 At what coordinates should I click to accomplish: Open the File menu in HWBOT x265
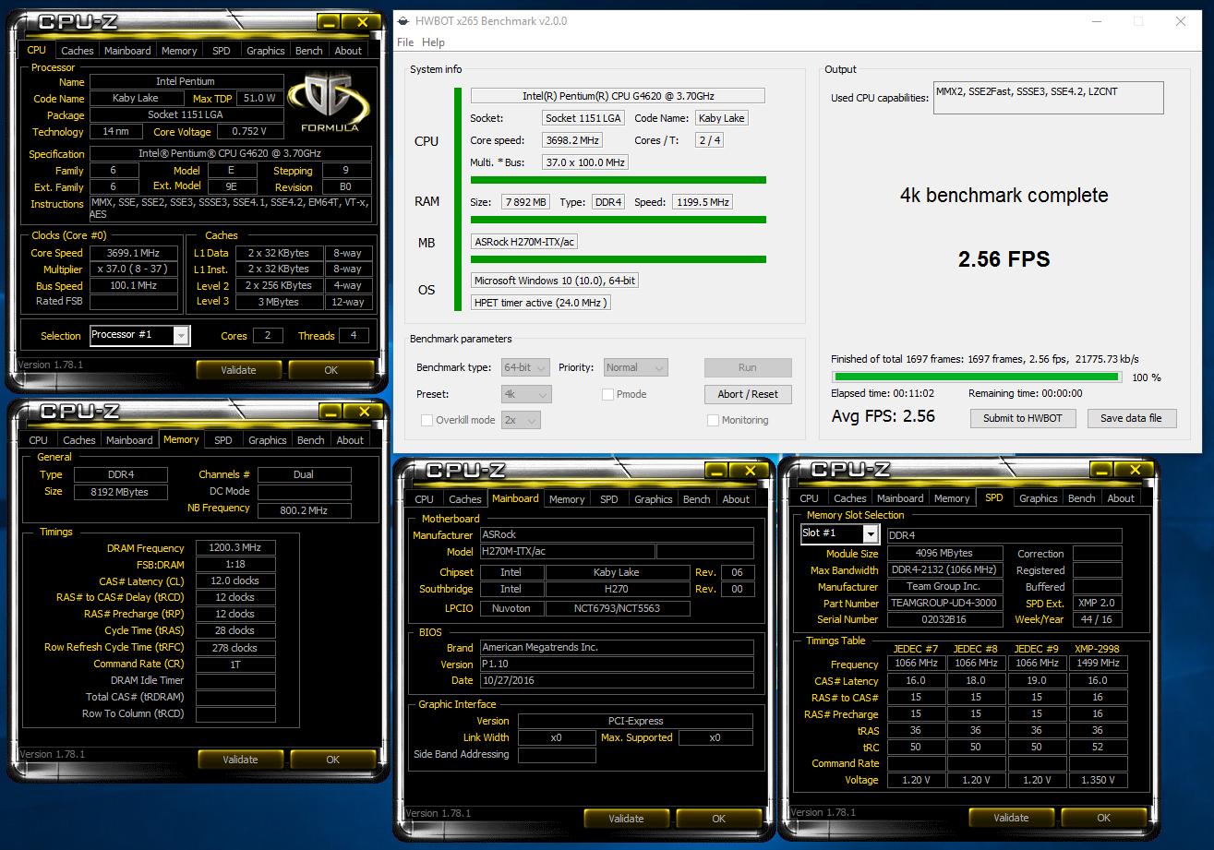[405, 42]
